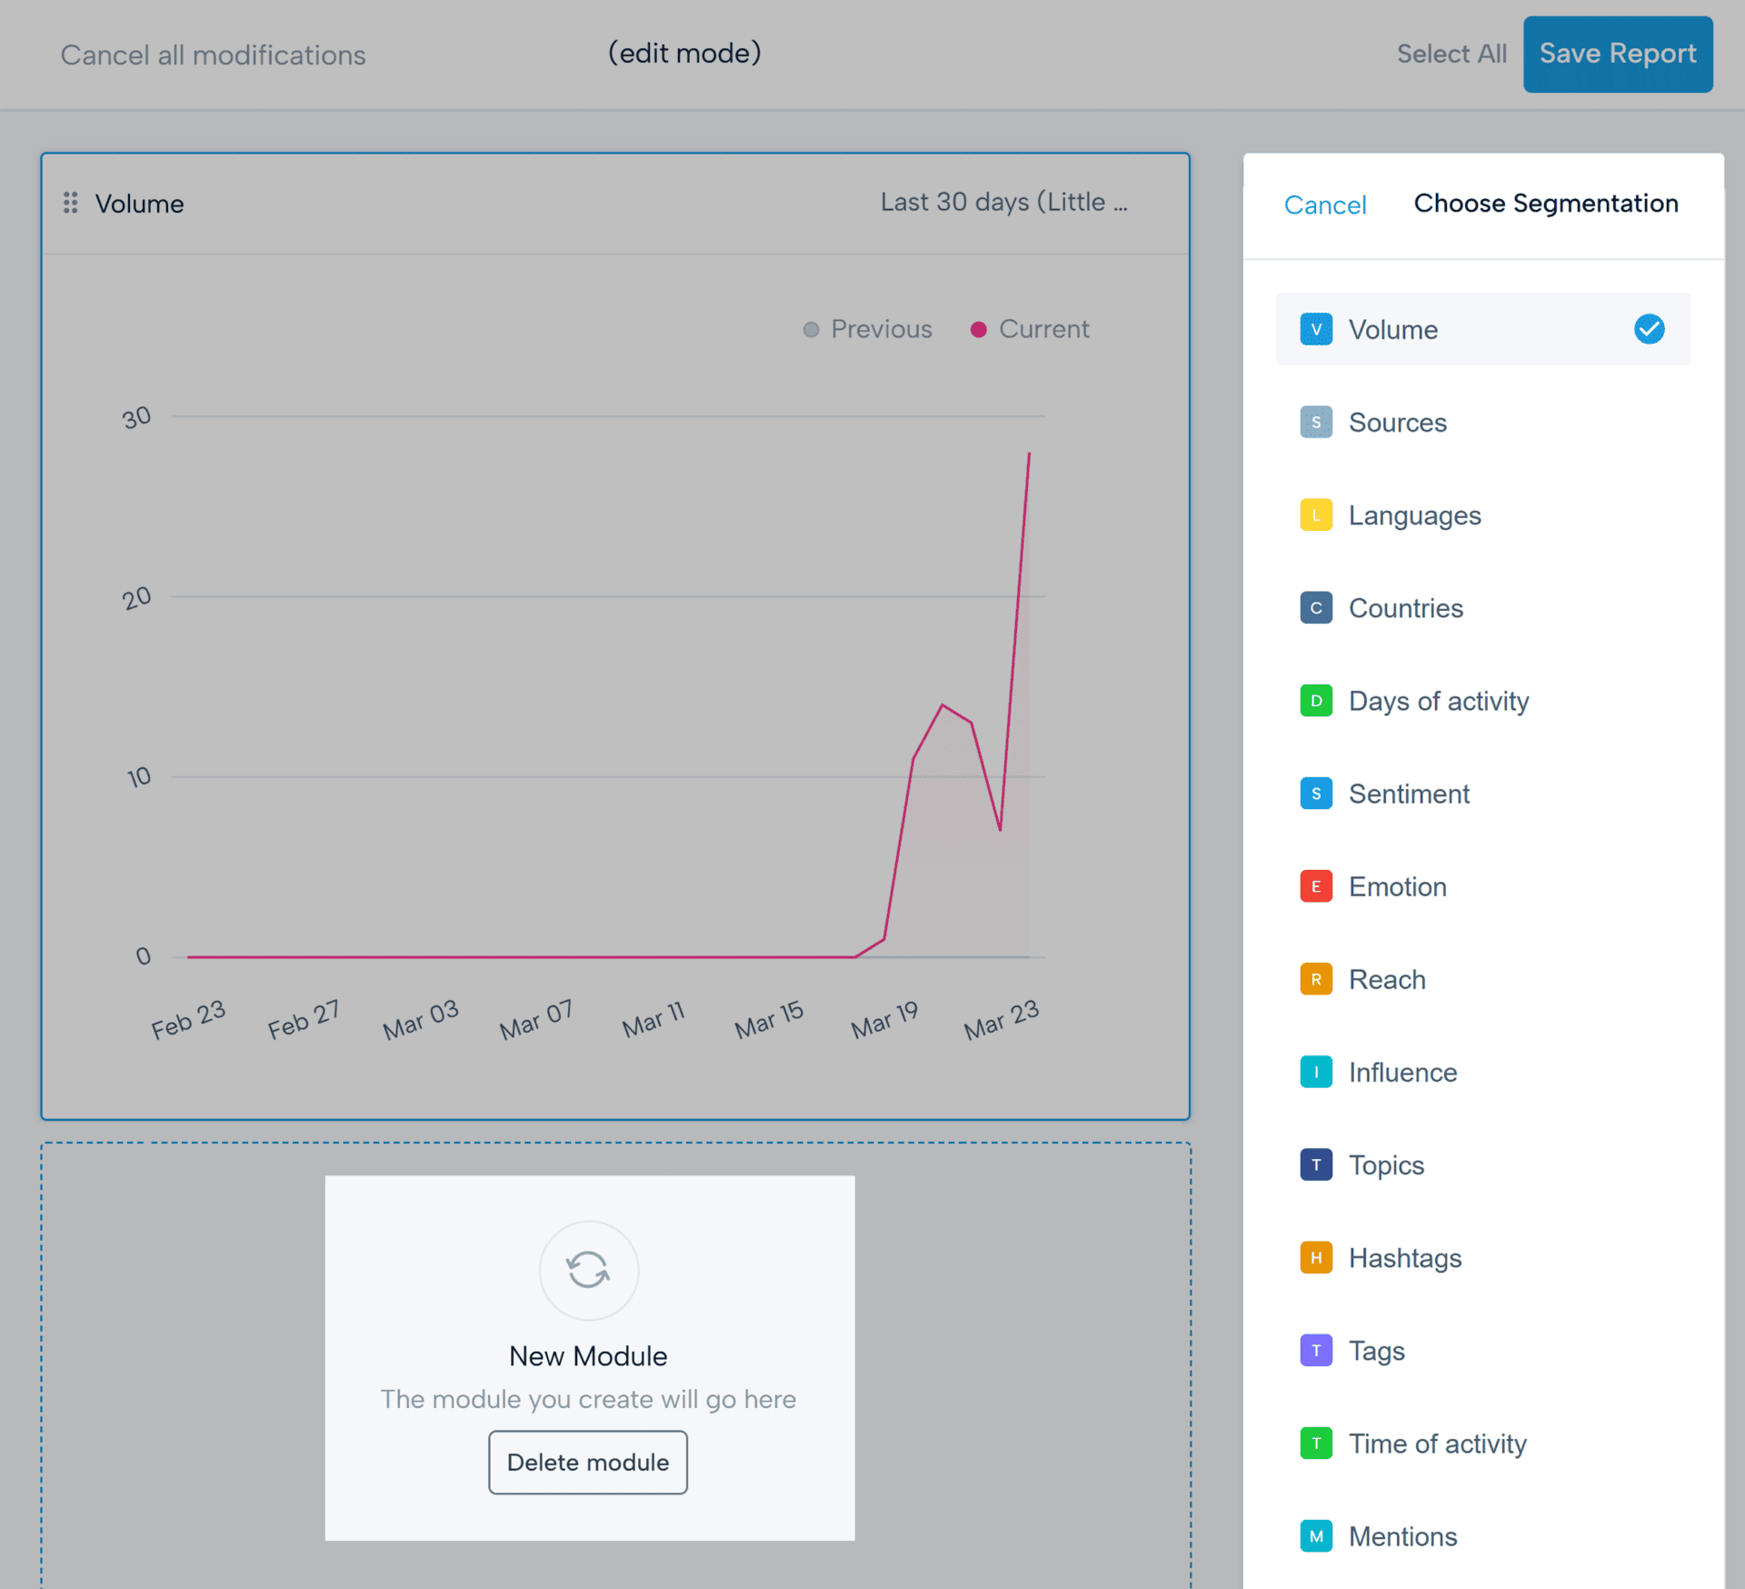This screenshot has width=1745, height=1589.
Task: Click the red E Emotion icon
Action: [x=1315, y=886]
